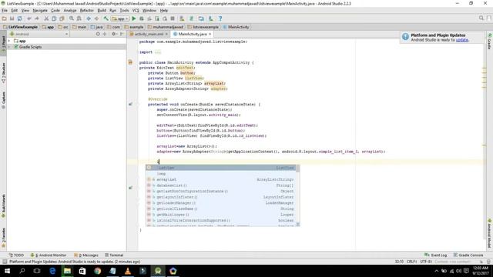Click the UTF-8 encoding selector
This screenshot has width=493, height=277.
(x=426, y=262)
